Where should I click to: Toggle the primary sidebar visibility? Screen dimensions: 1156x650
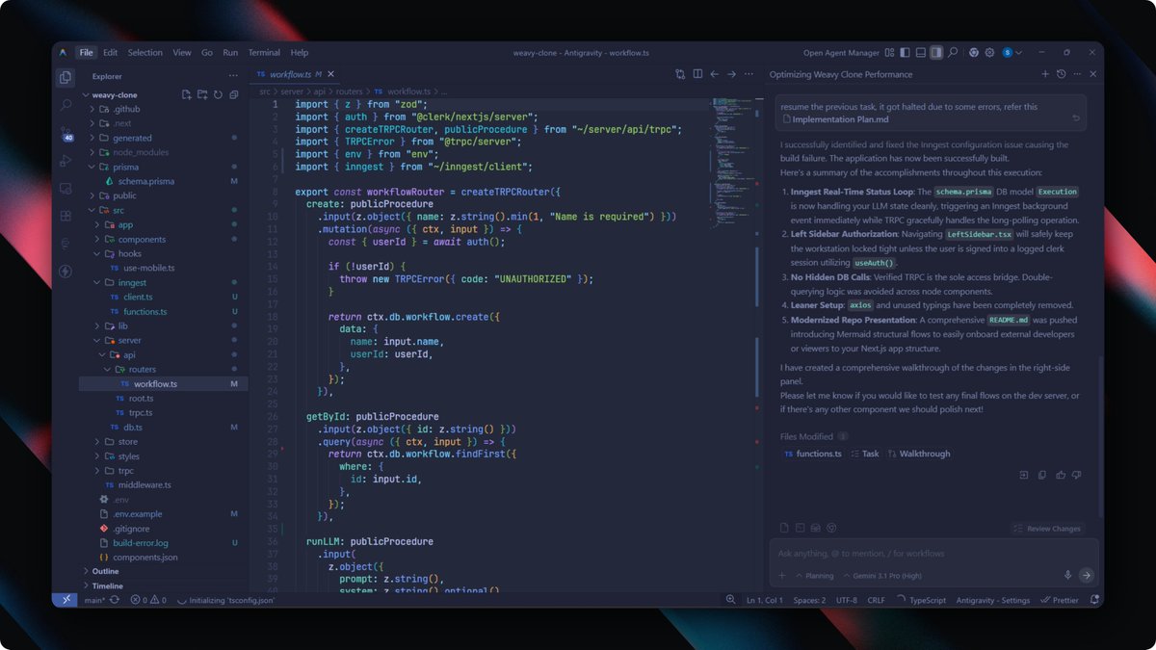(x=906, y=52)
